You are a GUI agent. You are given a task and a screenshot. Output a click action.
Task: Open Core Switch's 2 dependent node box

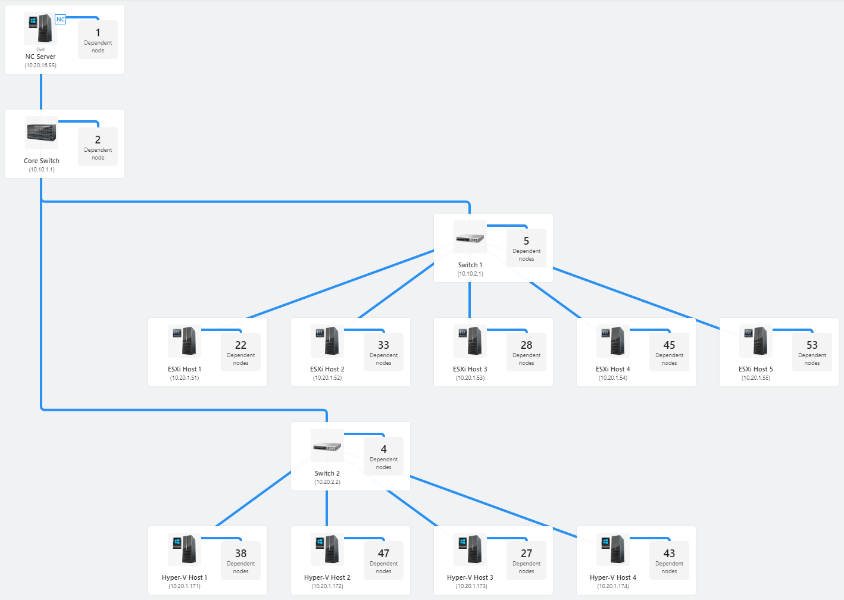click(x=98, y=146)
